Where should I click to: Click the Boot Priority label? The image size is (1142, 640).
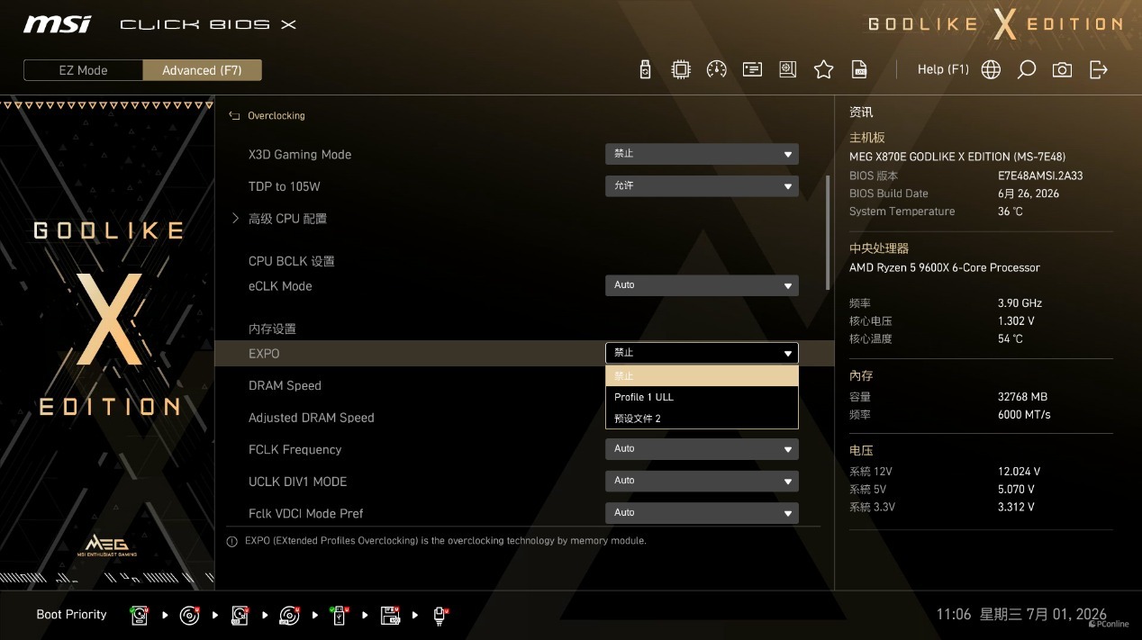point(71,615)
